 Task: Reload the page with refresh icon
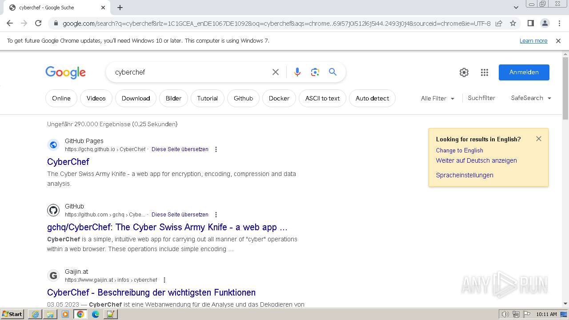[38, 23]
